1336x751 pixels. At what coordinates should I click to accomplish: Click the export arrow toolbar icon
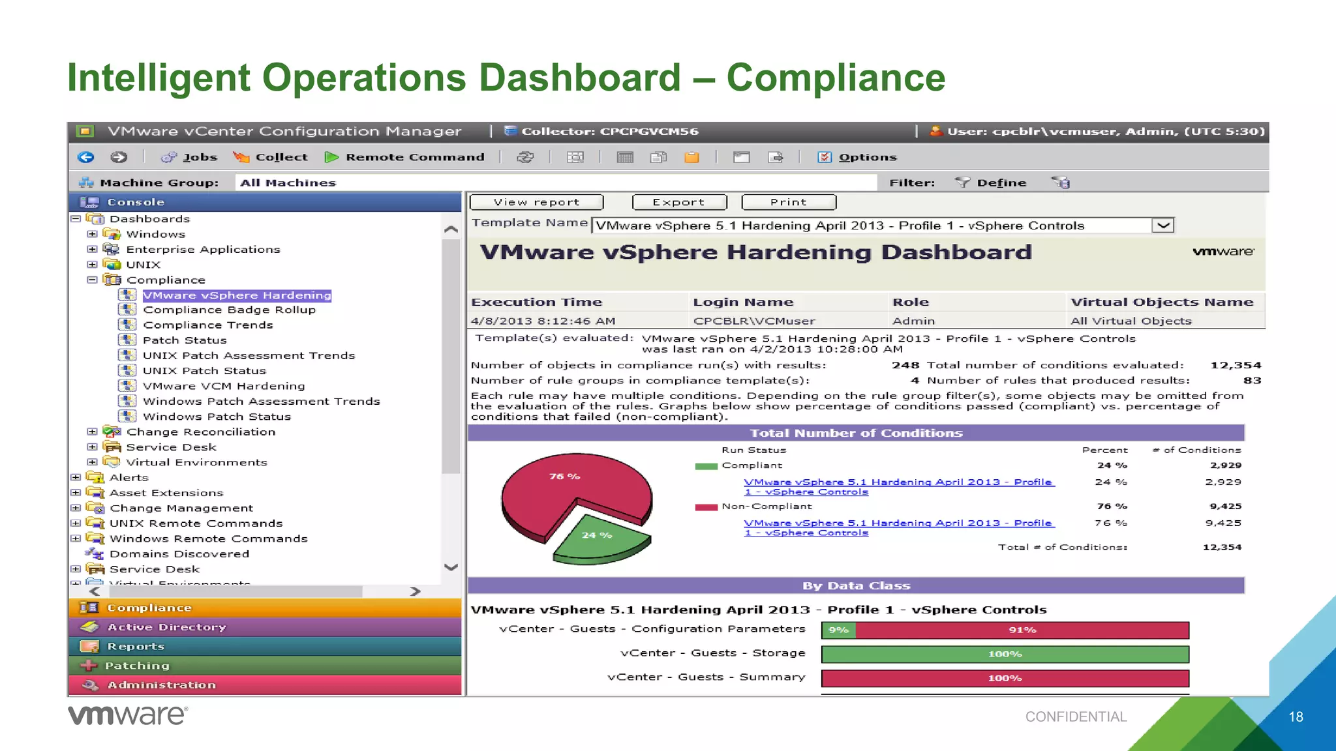coord(775,157)
